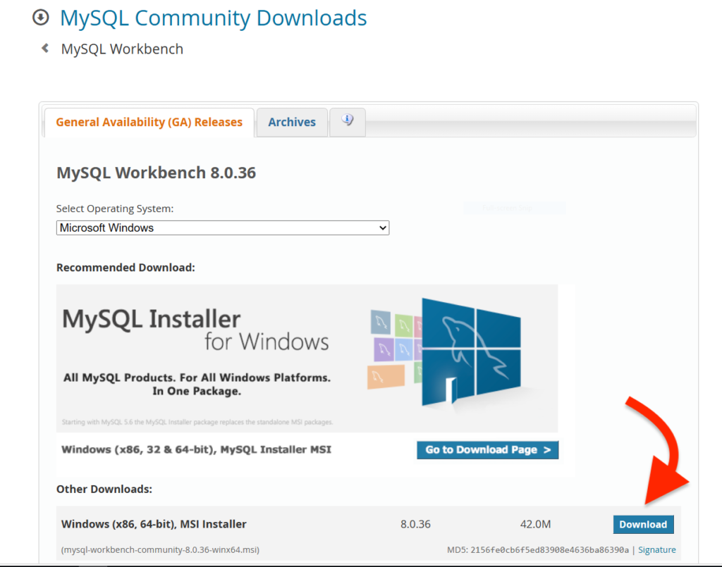This screenshot has width=722, height=567.
Task: Click the MySQL Workbench 8.0.36 heading
Action: coord(156,173)
